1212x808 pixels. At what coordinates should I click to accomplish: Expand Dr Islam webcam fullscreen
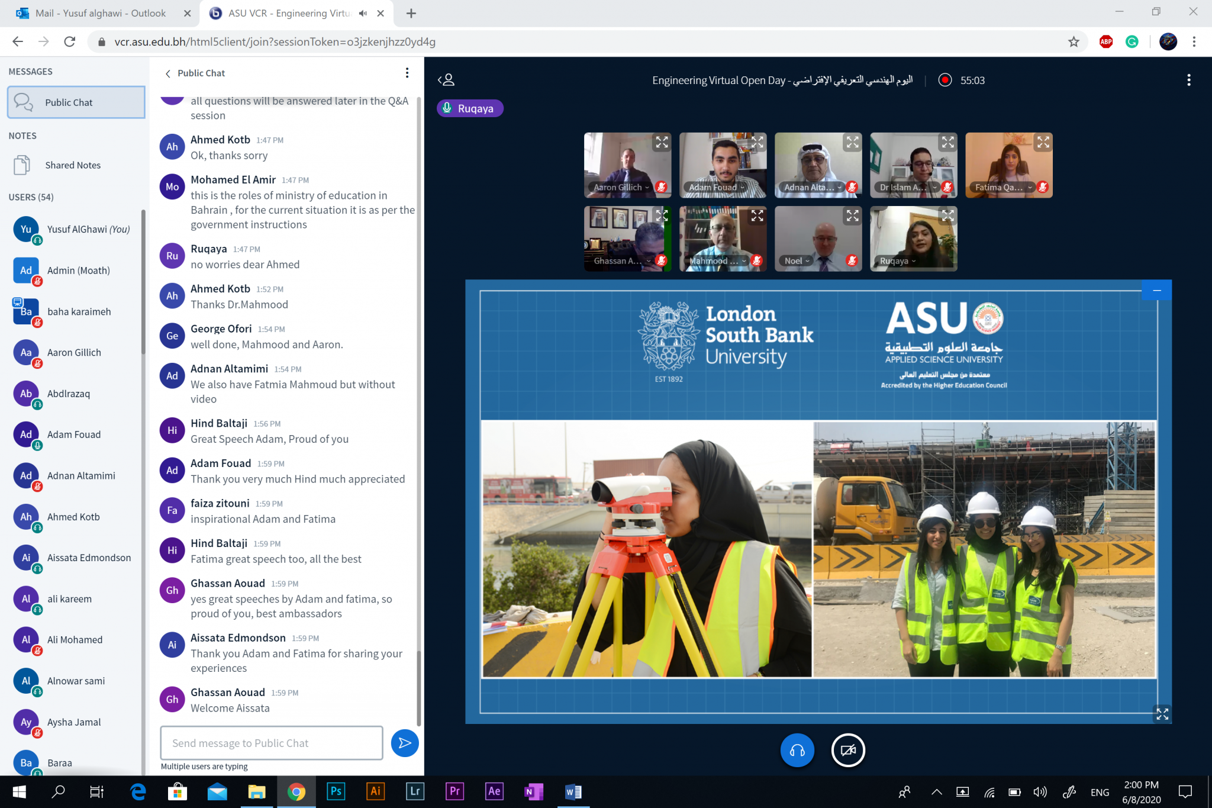click(948, 142)
